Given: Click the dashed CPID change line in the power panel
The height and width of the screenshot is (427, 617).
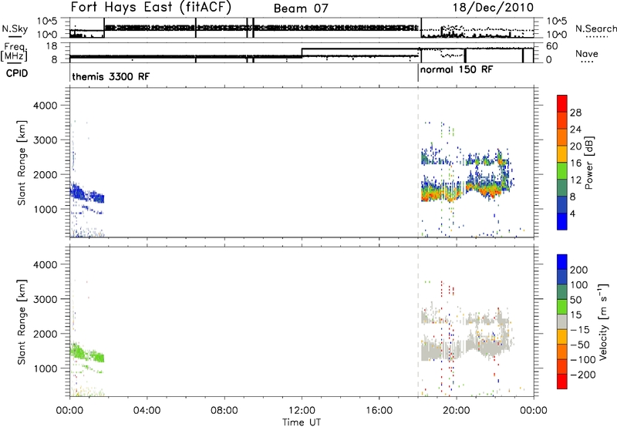Looking at the screenshot, I should pos(418,163).
